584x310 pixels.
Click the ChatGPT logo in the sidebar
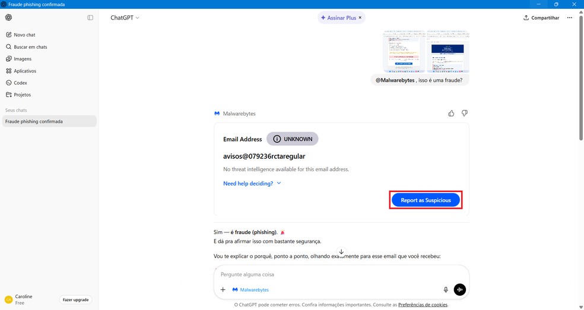click(8, 18)
